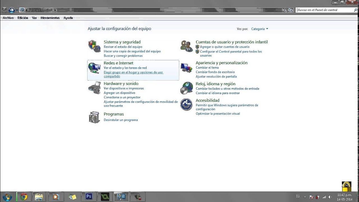
Task: Open the green-and-black app taskbar icon
Action: tap(105, 197)
